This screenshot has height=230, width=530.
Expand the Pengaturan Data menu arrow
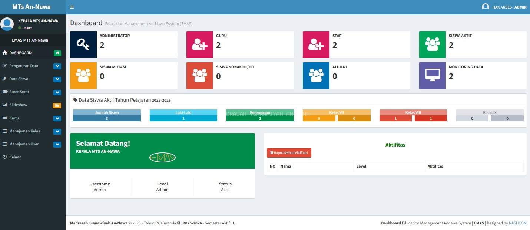coord(57,66)
